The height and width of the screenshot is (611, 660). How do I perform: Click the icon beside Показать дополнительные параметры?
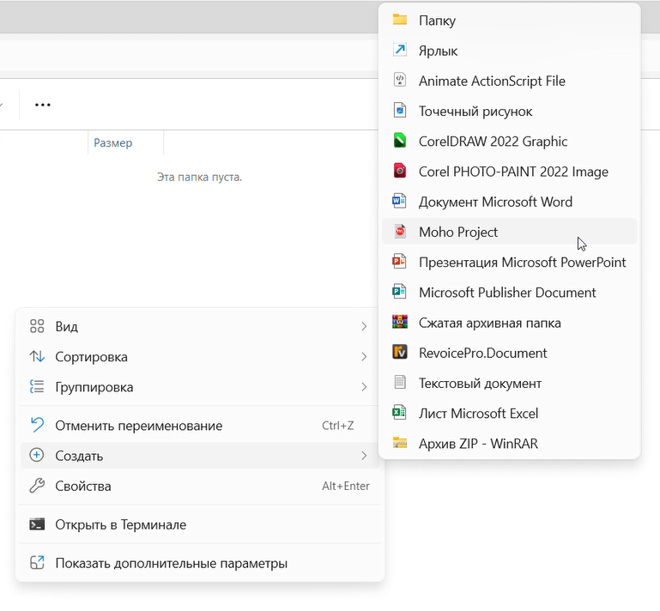[37, 563]
